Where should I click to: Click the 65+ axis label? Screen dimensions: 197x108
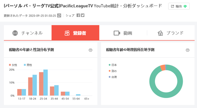coord(87,99)
